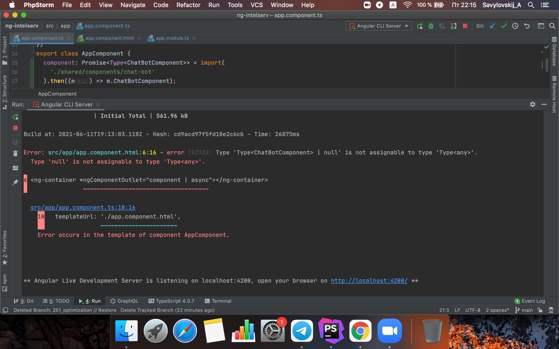The height and width of the screenshot is (349, 559).
Task: Click Git Update Project arrow icon
Action: (493, 26)
